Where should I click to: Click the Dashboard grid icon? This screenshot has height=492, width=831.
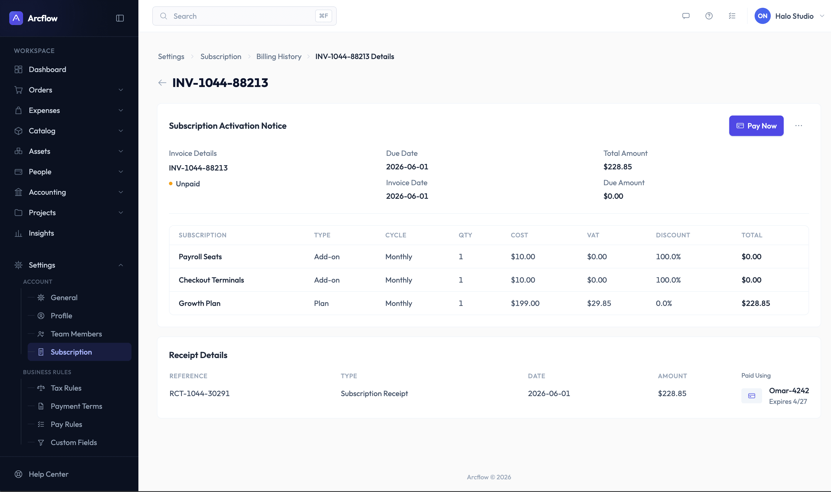coord(18,69)
